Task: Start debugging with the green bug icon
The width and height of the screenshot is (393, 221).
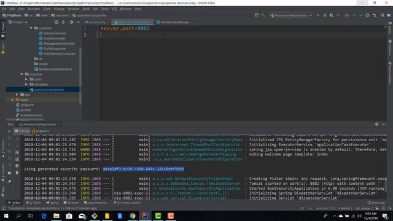Action: (x=325, y=15)
